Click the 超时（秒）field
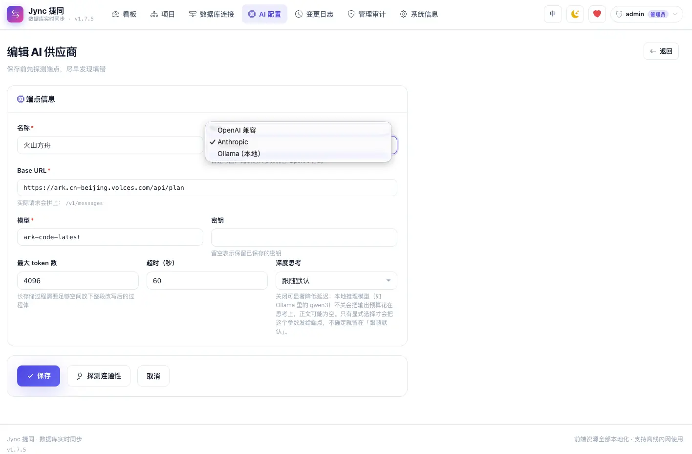 tap(207, 281)
